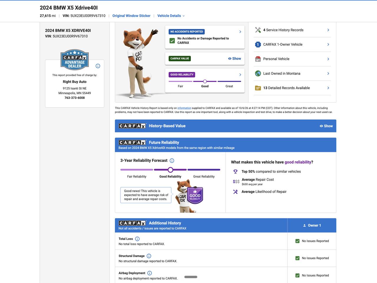
Task: Expand the Good Reliability card chevron
Action: click(x=240, y=75)
